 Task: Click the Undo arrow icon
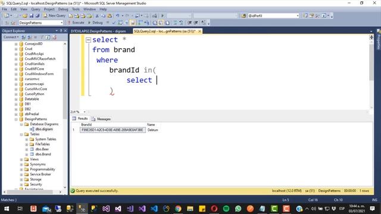118,16
